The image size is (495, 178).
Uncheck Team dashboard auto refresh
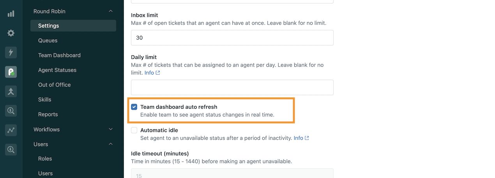[x=134, y=107]
